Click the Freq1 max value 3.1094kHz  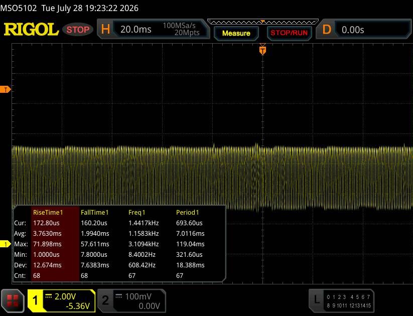144,244
